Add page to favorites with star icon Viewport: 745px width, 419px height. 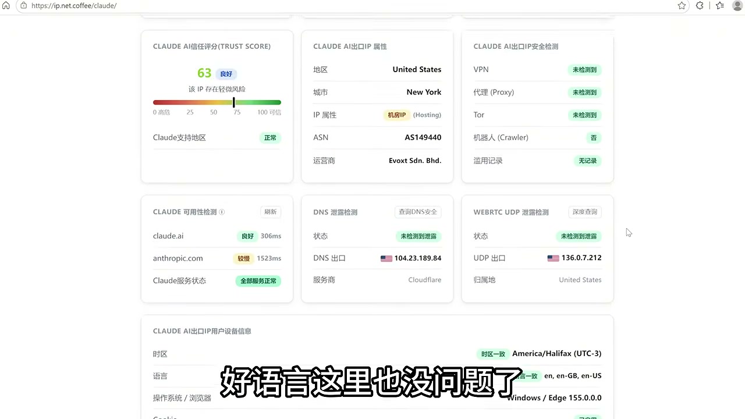click(x=682, y=5)
